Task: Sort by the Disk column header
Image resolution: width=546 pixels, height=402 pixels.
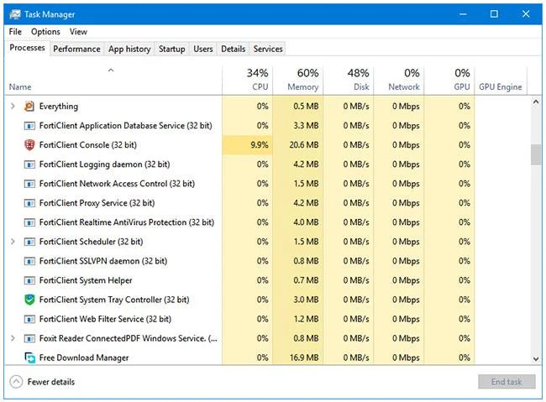Action: (x=349, y=80)
